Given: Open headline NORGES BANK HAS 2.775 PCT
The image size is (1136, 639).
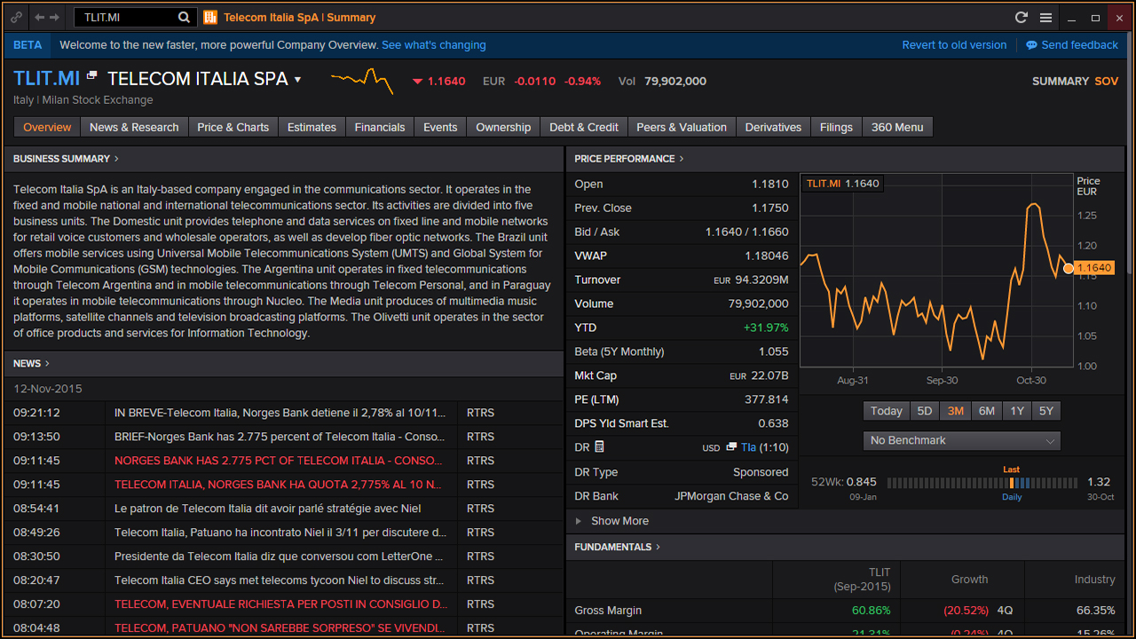Looking at the screenshot, I should [278, 461].
